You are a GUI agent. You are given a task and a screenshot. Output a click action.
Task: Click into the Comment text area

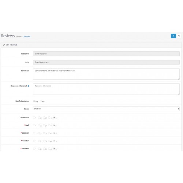[106, 74]
